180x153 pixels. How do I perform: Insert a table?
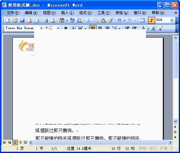(x=142, y=20)
